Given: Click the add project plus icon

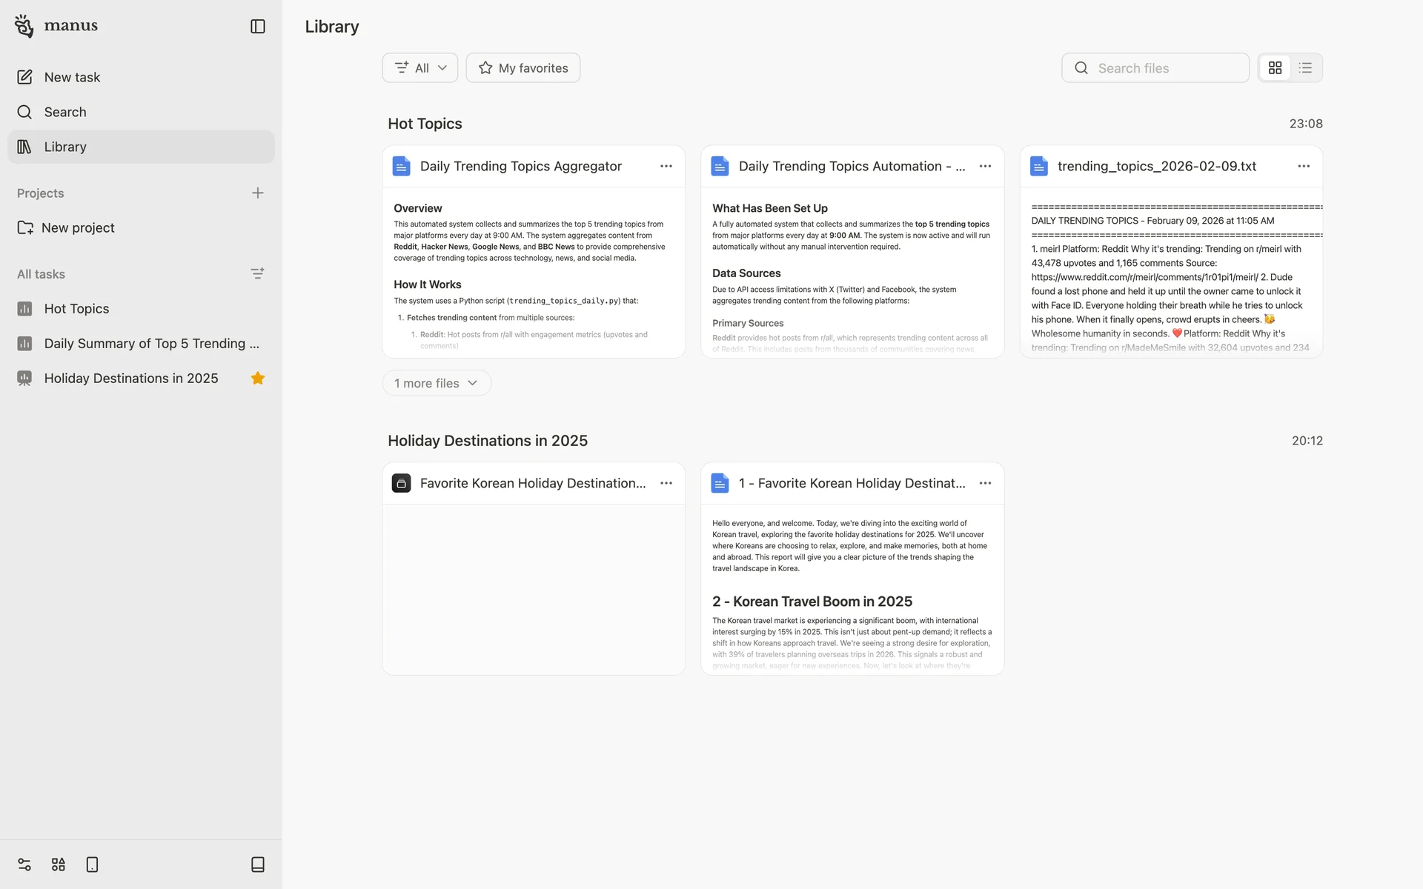Looking at the screenshot, I should click(x=257, y=193).
